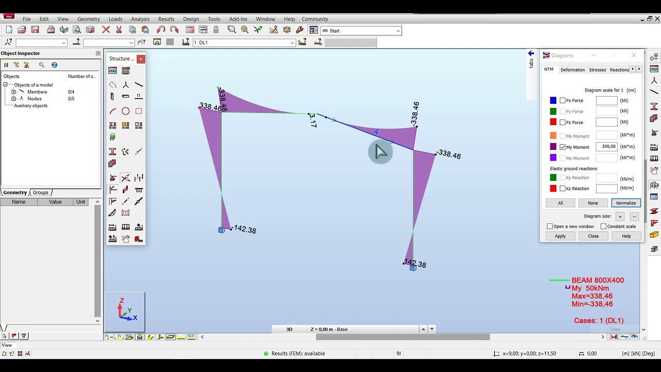The image size is (661, 372).
Task: Expand the Members tree node
Action: tap(13, 92)
